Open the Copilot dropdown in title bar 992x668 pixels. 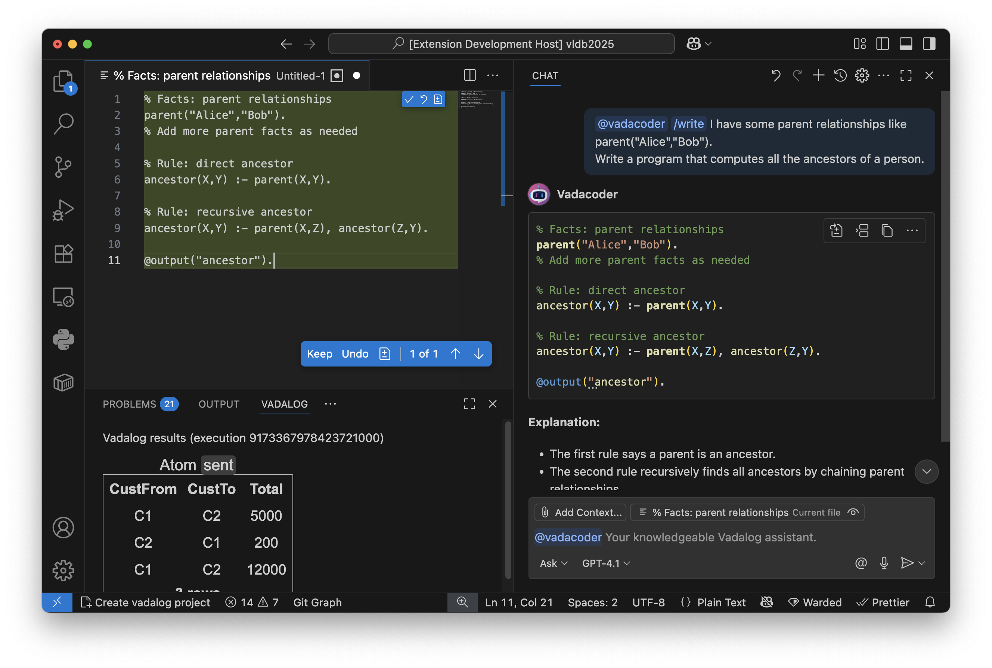coord(699,44)
